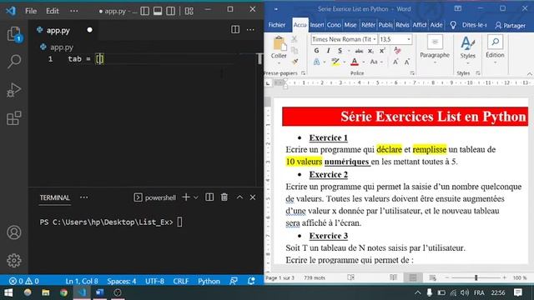Viewport: 534px width, 300px height.
Task: Click the Partager share button
Action: pyautogui.click(x=510, y=26)
